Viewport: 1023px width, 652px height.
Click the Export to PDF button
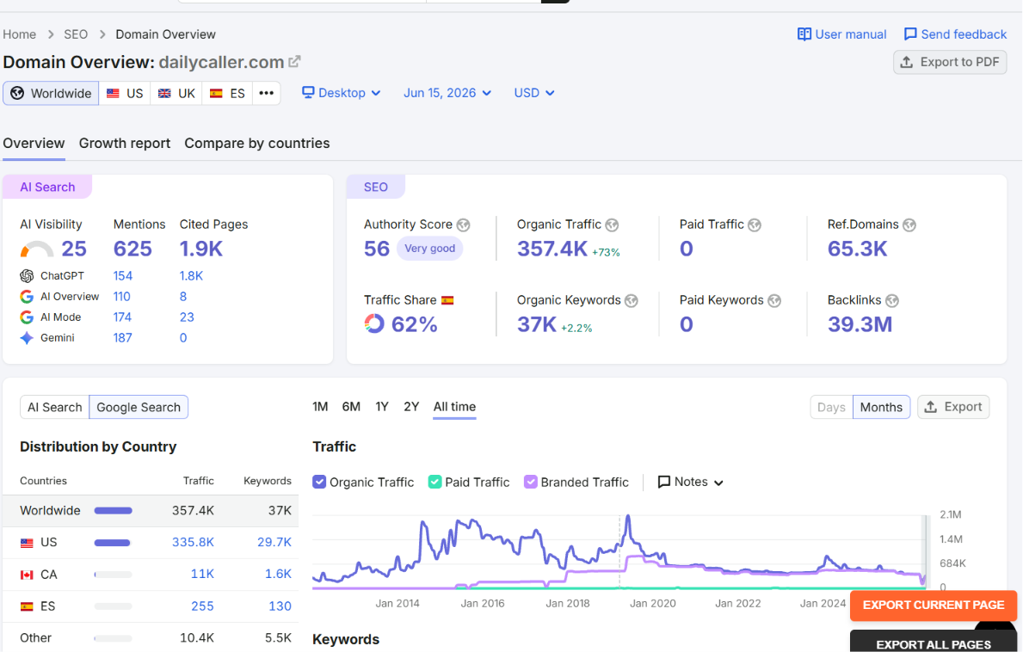[950, 62]
